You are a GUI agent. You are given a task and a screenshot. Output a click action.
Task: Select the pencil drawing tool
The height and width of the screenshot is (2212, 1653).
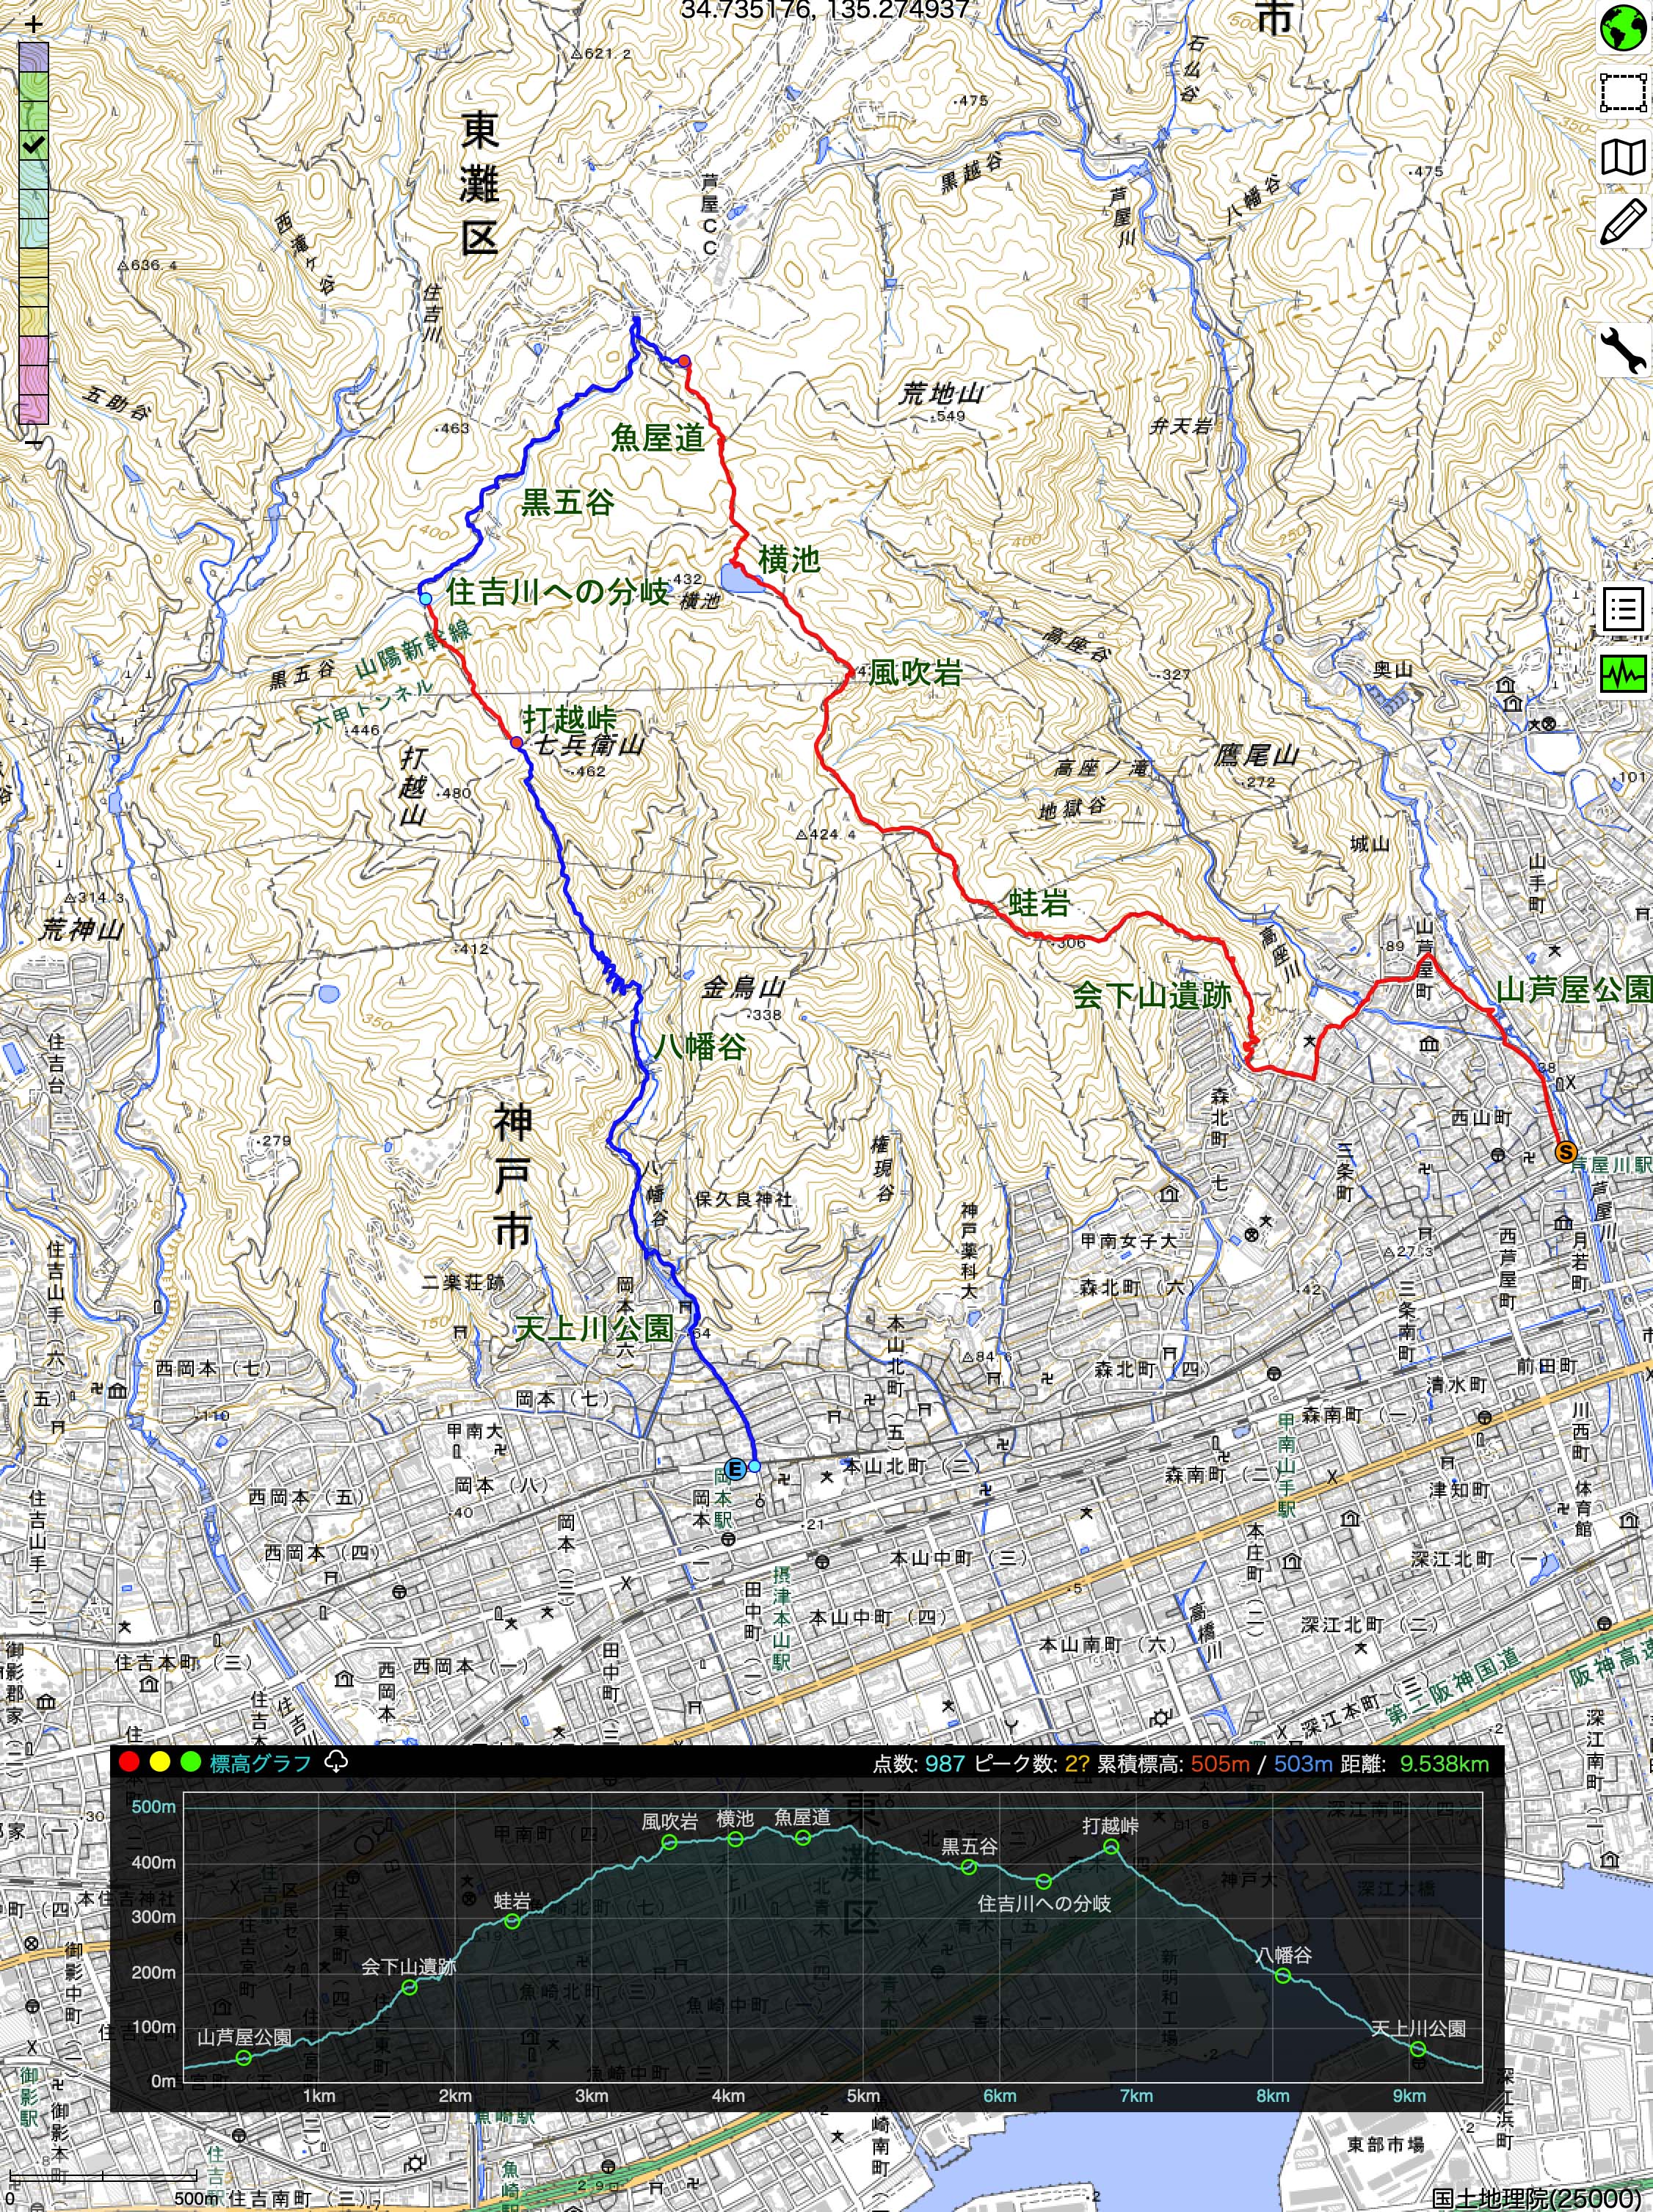tap(1624, 222)
